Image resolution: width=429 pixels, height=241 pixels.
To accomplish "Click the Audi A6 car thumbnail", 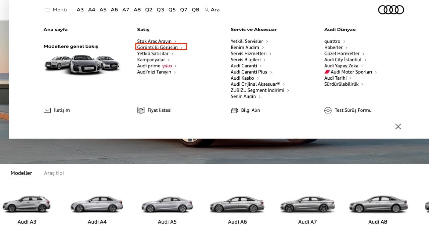I will point(237,204).
